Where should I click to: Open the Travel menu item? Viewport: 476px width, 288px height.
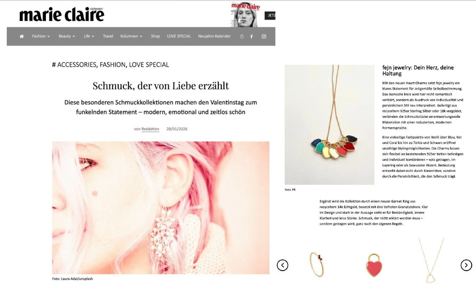click(108, 36)
